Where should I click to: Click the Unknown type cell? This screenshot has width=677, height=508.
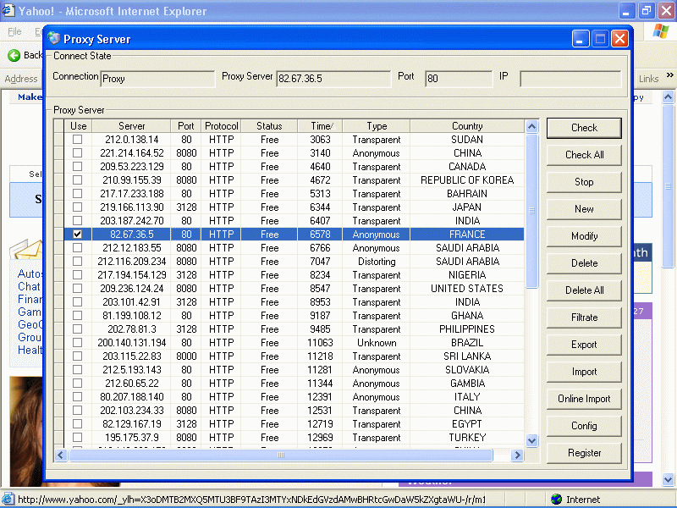click(x=377, y=343)
